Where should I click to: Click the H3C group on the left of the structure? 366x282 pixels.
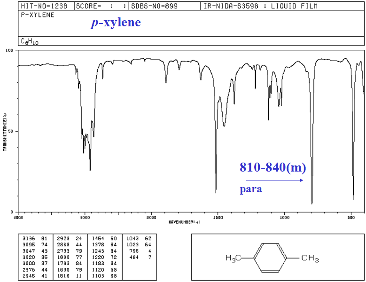pyautogui.click(x=234, y=258)
